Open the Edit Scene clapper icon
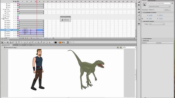 [118, 47]
